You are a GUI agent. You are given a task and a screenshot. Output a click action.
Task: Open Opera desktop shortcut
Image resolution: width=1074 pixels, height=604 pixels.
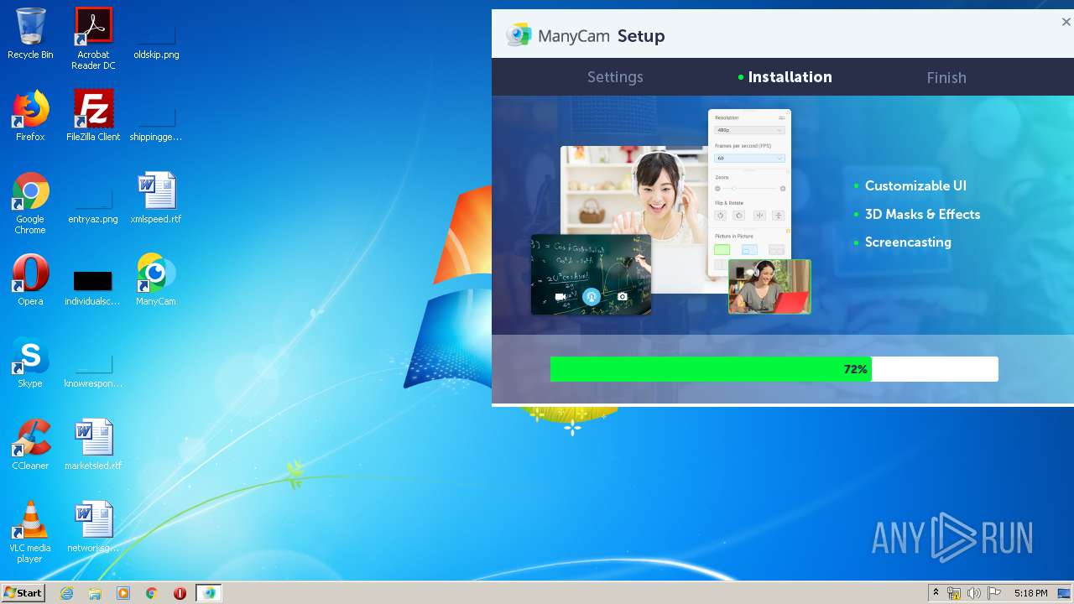(30, 280)
